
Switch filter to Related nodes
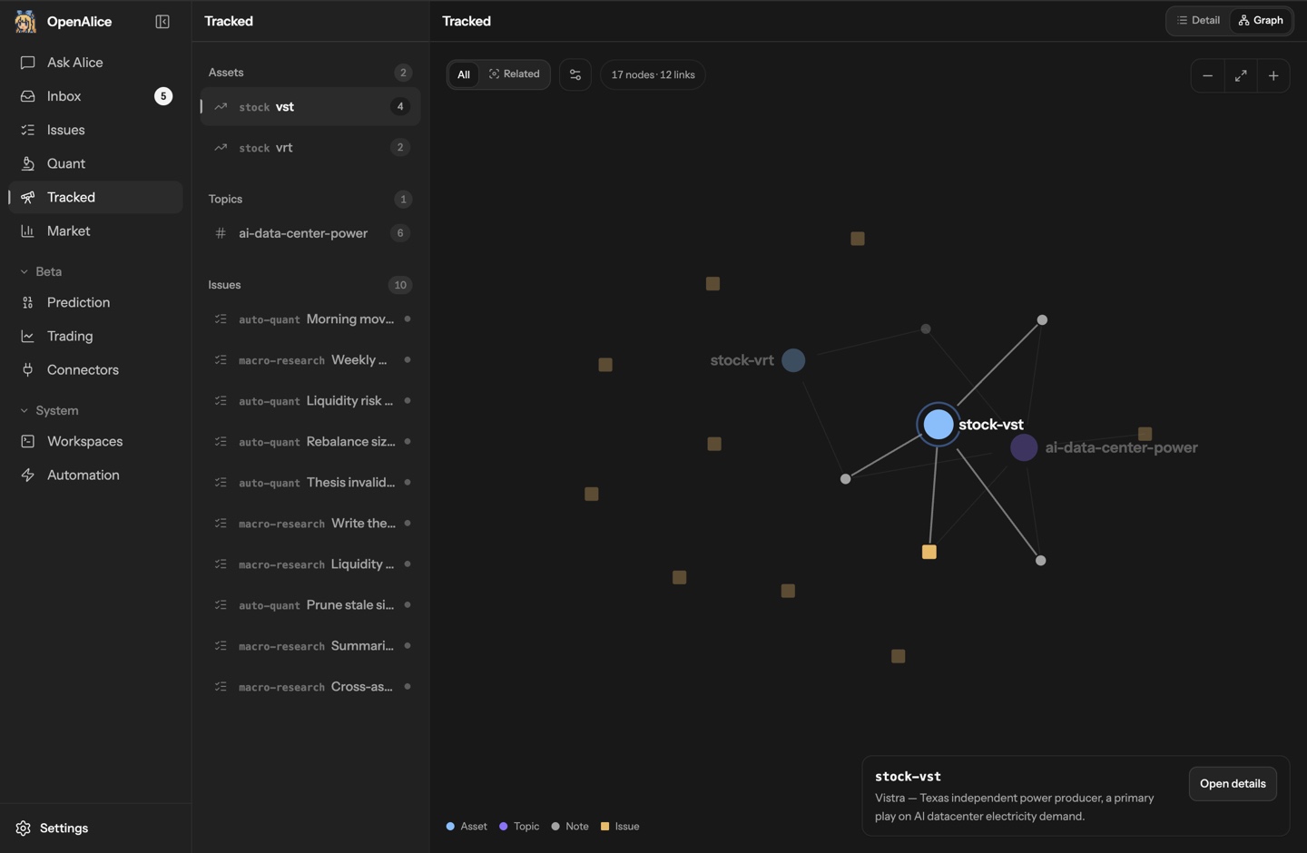pos(514,74)
